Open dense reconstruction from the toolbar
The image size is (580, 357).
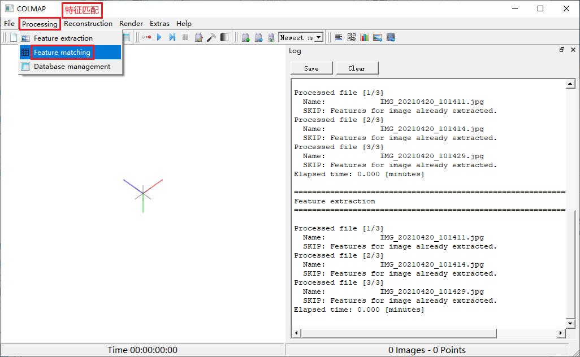224,37
